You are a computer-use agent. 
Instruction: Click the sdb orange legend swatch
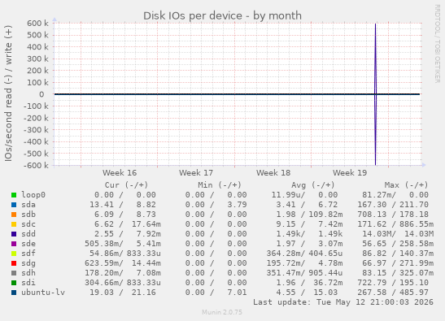point(14,215)
